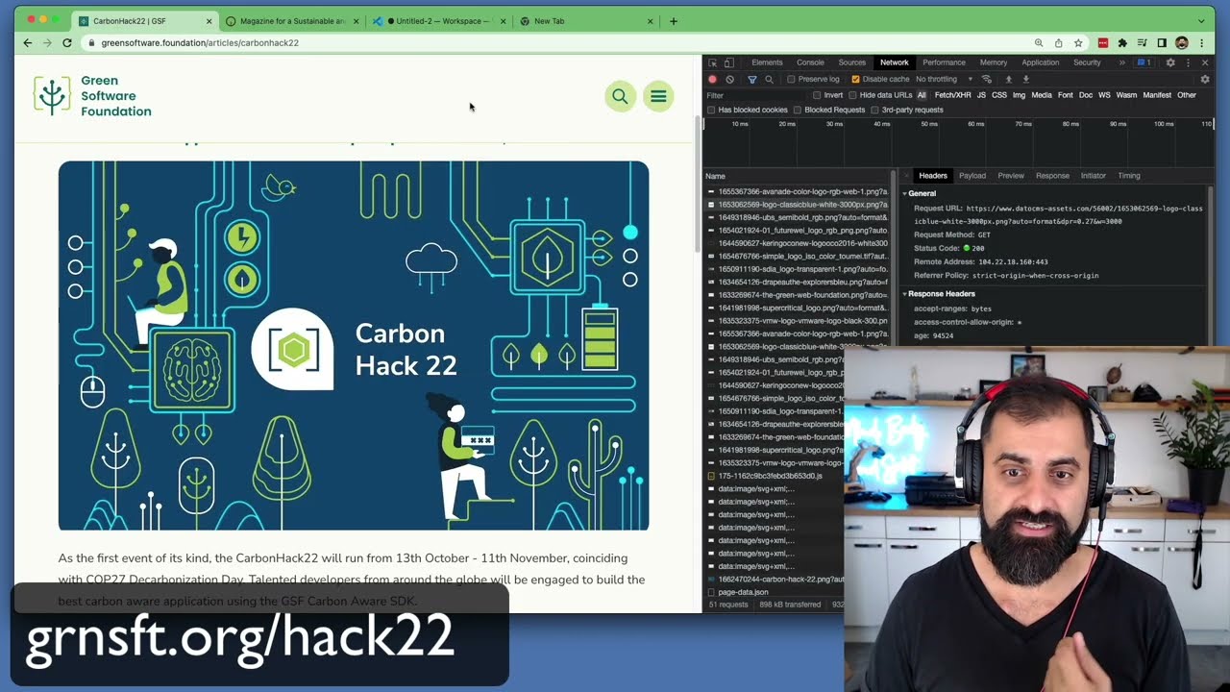The image size is (1230, 692).
Task: Tick the Invert filter checkbox
Action: (x=817, y=95)
